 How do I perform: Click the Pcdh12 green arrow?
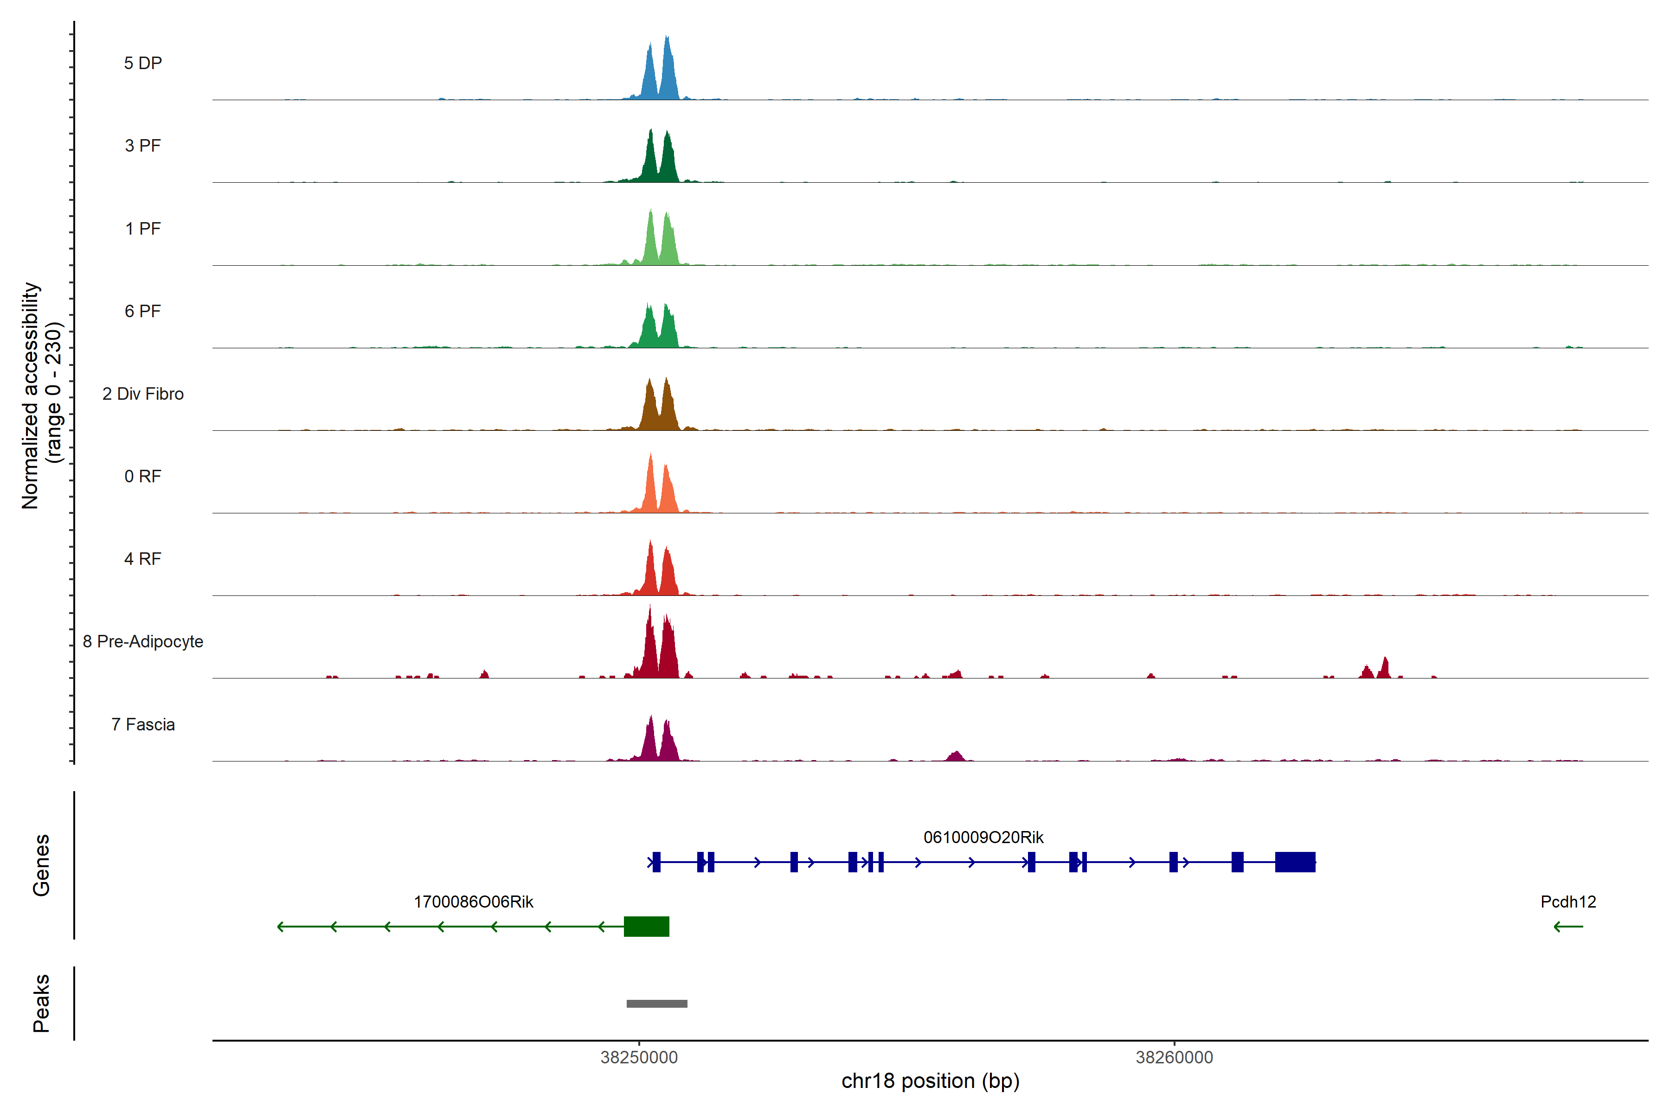pos(1568,926)
